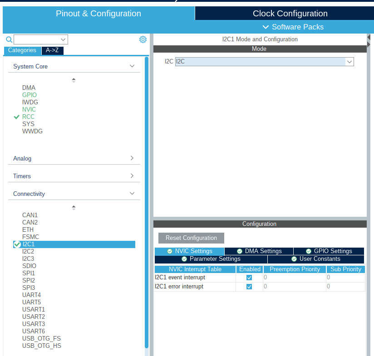Click the sort arrows under System Core
374x356 pixels.
pyautogui.click(x=74, y=80)
